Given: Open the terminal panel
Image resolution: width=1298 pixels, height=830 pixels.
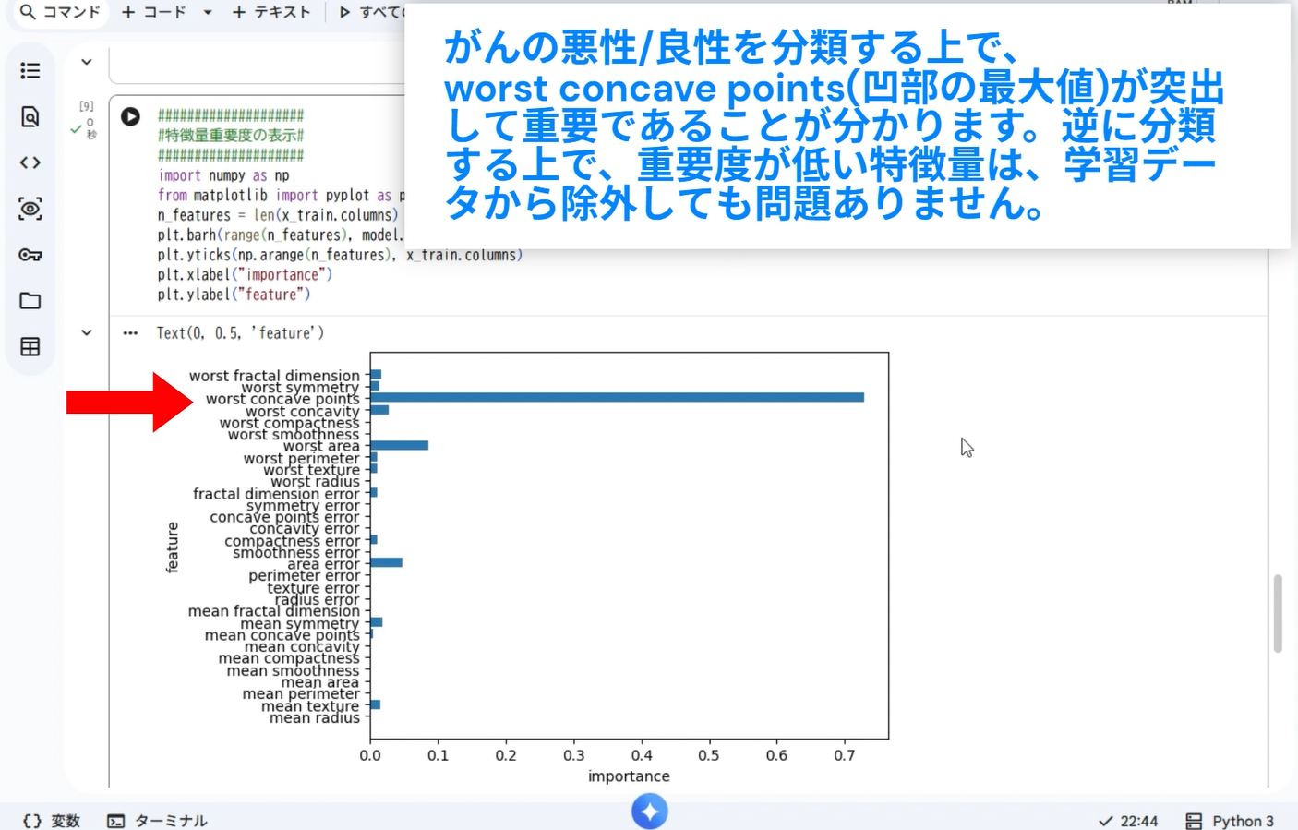Looking at the screenshot, I should [x=157, y=821].
